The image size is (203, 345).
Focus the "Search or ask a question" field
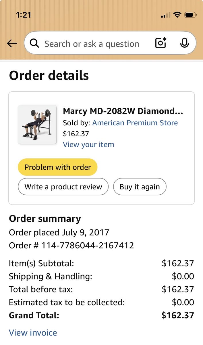pos(92,44)
